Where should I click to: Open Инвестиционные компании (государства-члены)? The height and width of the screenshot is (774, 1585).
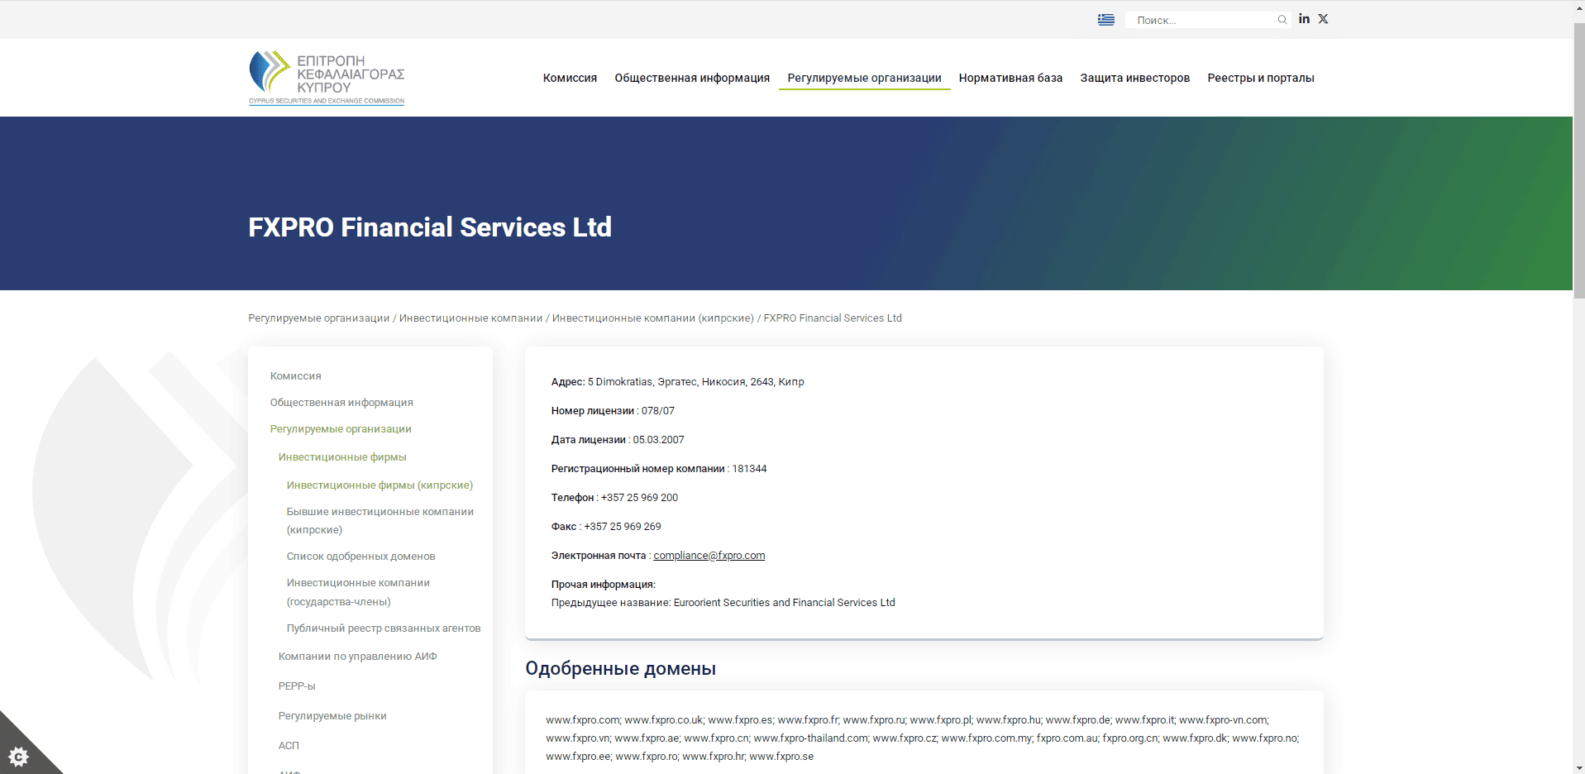click(358, 592)
